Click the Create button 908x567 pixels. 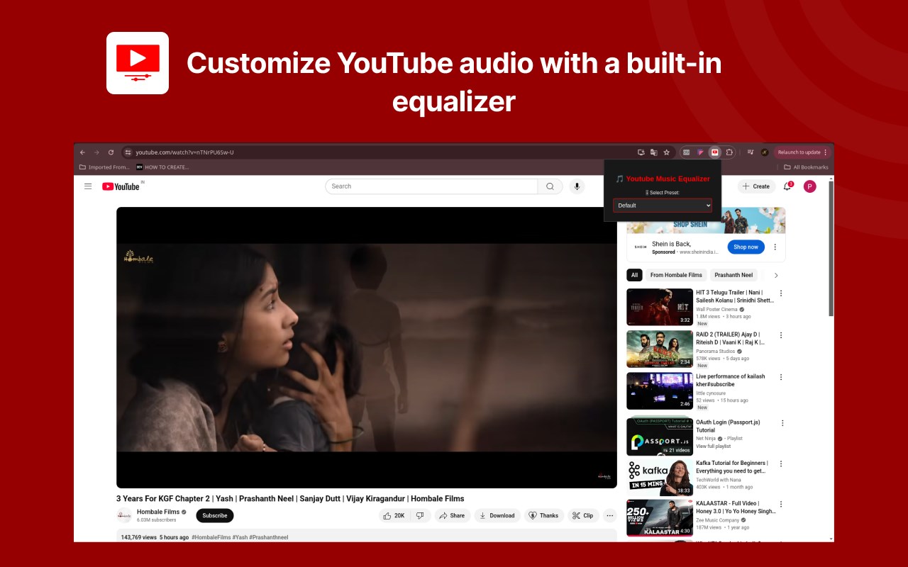756,186
